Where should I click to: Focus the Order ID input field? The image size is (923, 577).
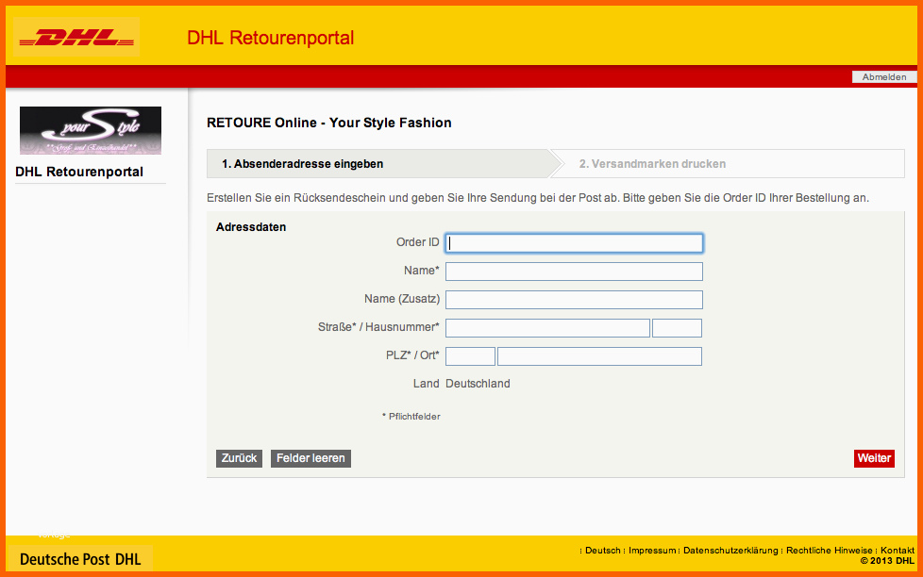(x=574, y=243)
